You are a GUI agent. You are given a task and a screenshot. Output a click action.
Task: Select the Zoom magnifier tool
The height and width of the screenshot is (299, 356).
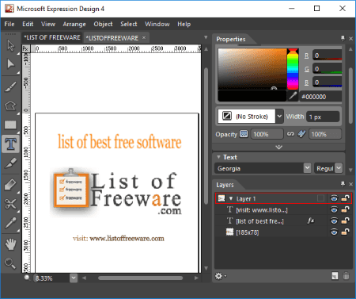[10, 263]
